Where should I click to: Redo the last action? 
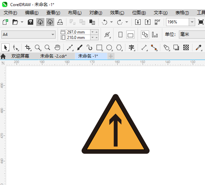coord(120,22)
